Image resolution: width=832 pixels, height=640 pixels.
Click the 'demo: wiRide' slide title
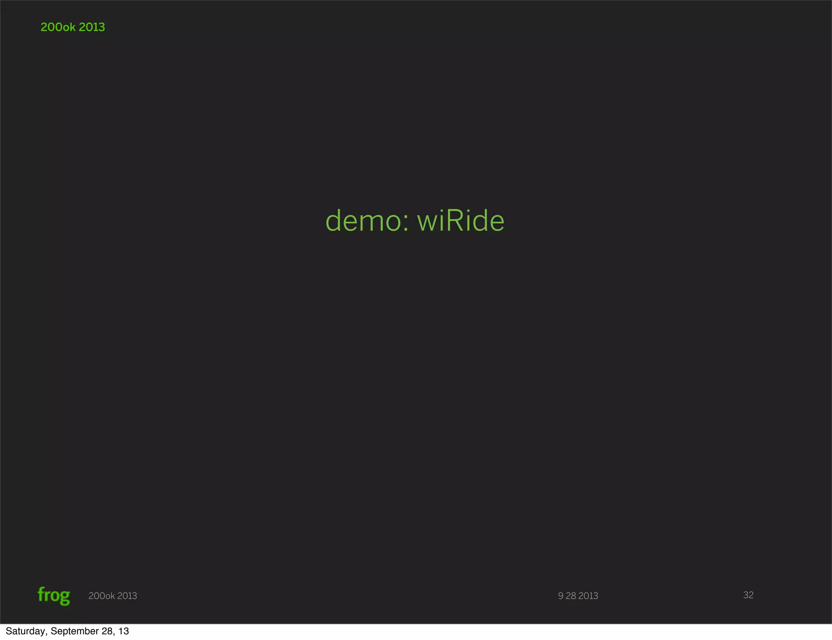415,221
